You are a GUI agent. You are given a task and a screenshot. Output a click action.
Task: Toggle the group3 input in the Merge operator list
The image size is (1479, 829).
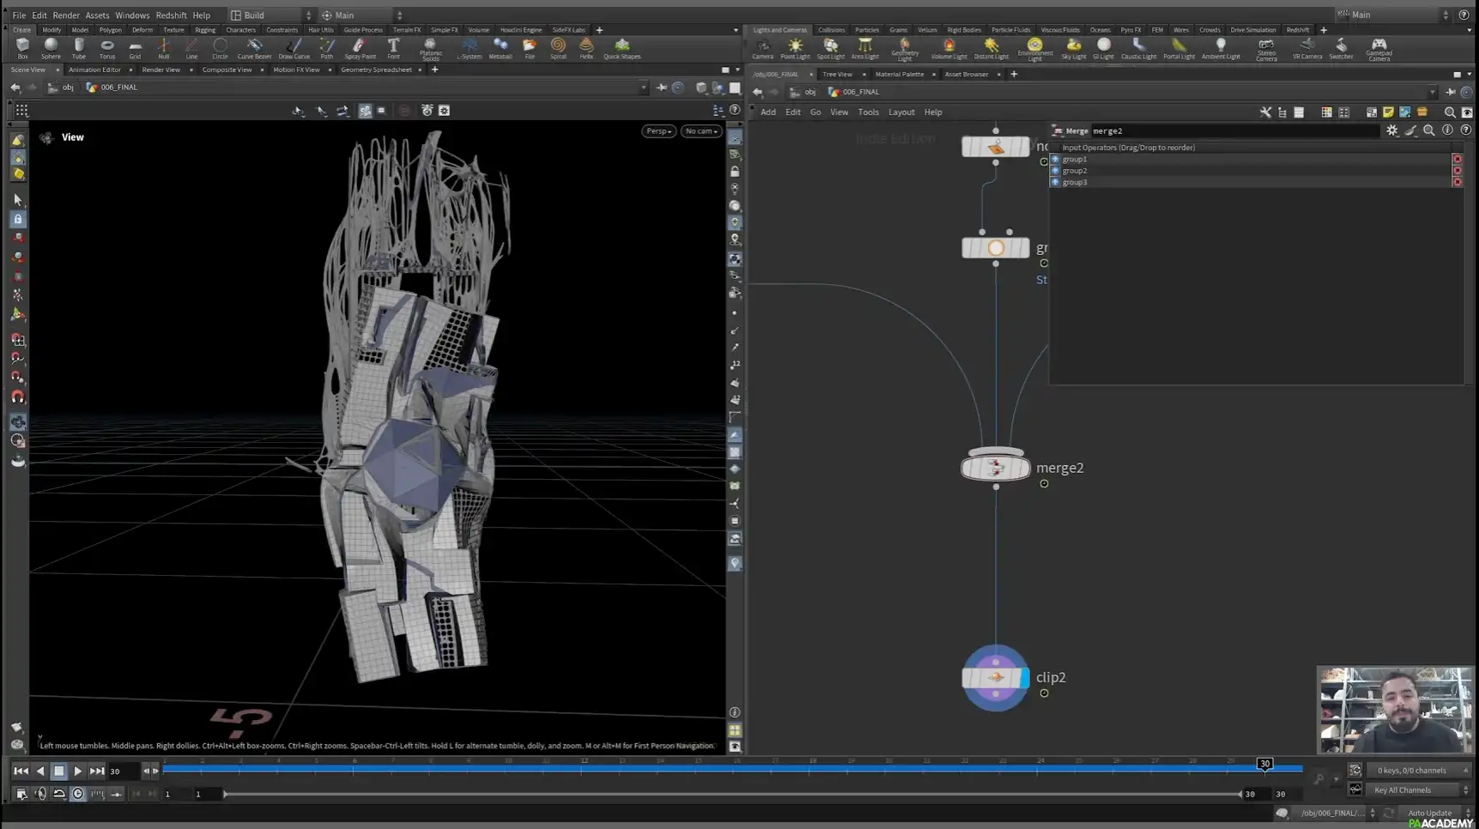tap(1056, 182)
